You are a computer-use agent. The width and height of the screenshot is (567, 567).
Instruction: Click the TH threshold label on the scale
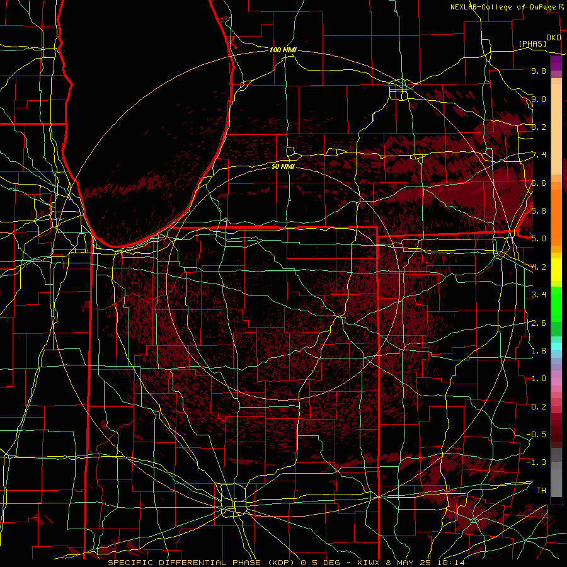coord(541,491)
